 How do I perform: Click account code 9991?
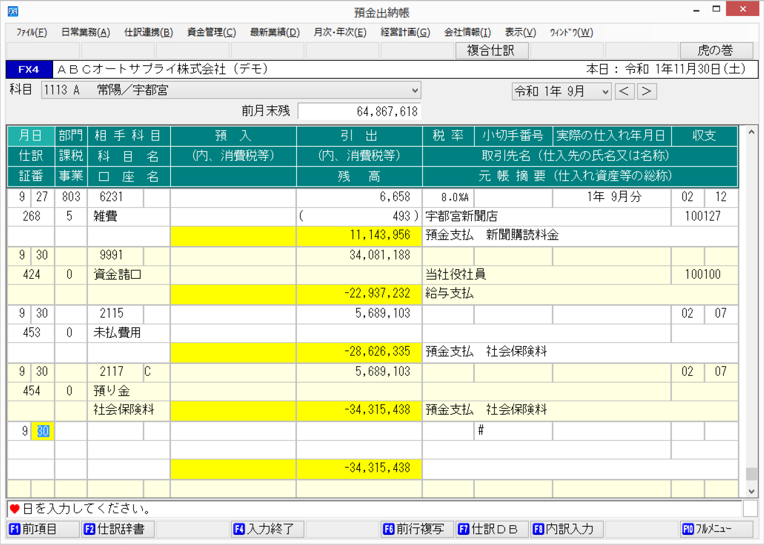click(111, 255)
